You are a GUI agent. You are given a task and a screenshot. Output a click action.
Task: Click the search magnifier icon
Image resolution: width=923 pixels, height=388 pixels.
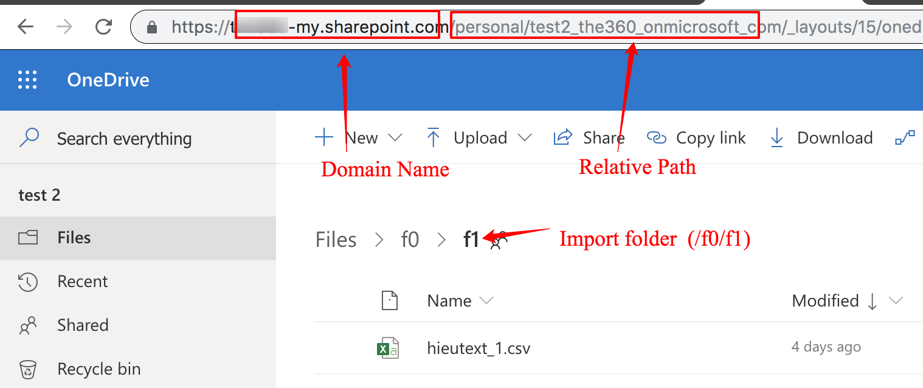click(29, 138)
